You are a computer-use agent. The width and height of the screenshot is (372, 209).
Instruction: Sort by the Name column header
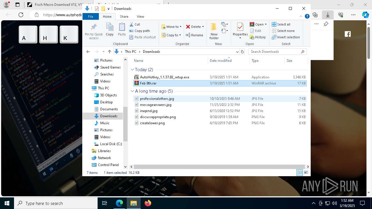[170, 61]
